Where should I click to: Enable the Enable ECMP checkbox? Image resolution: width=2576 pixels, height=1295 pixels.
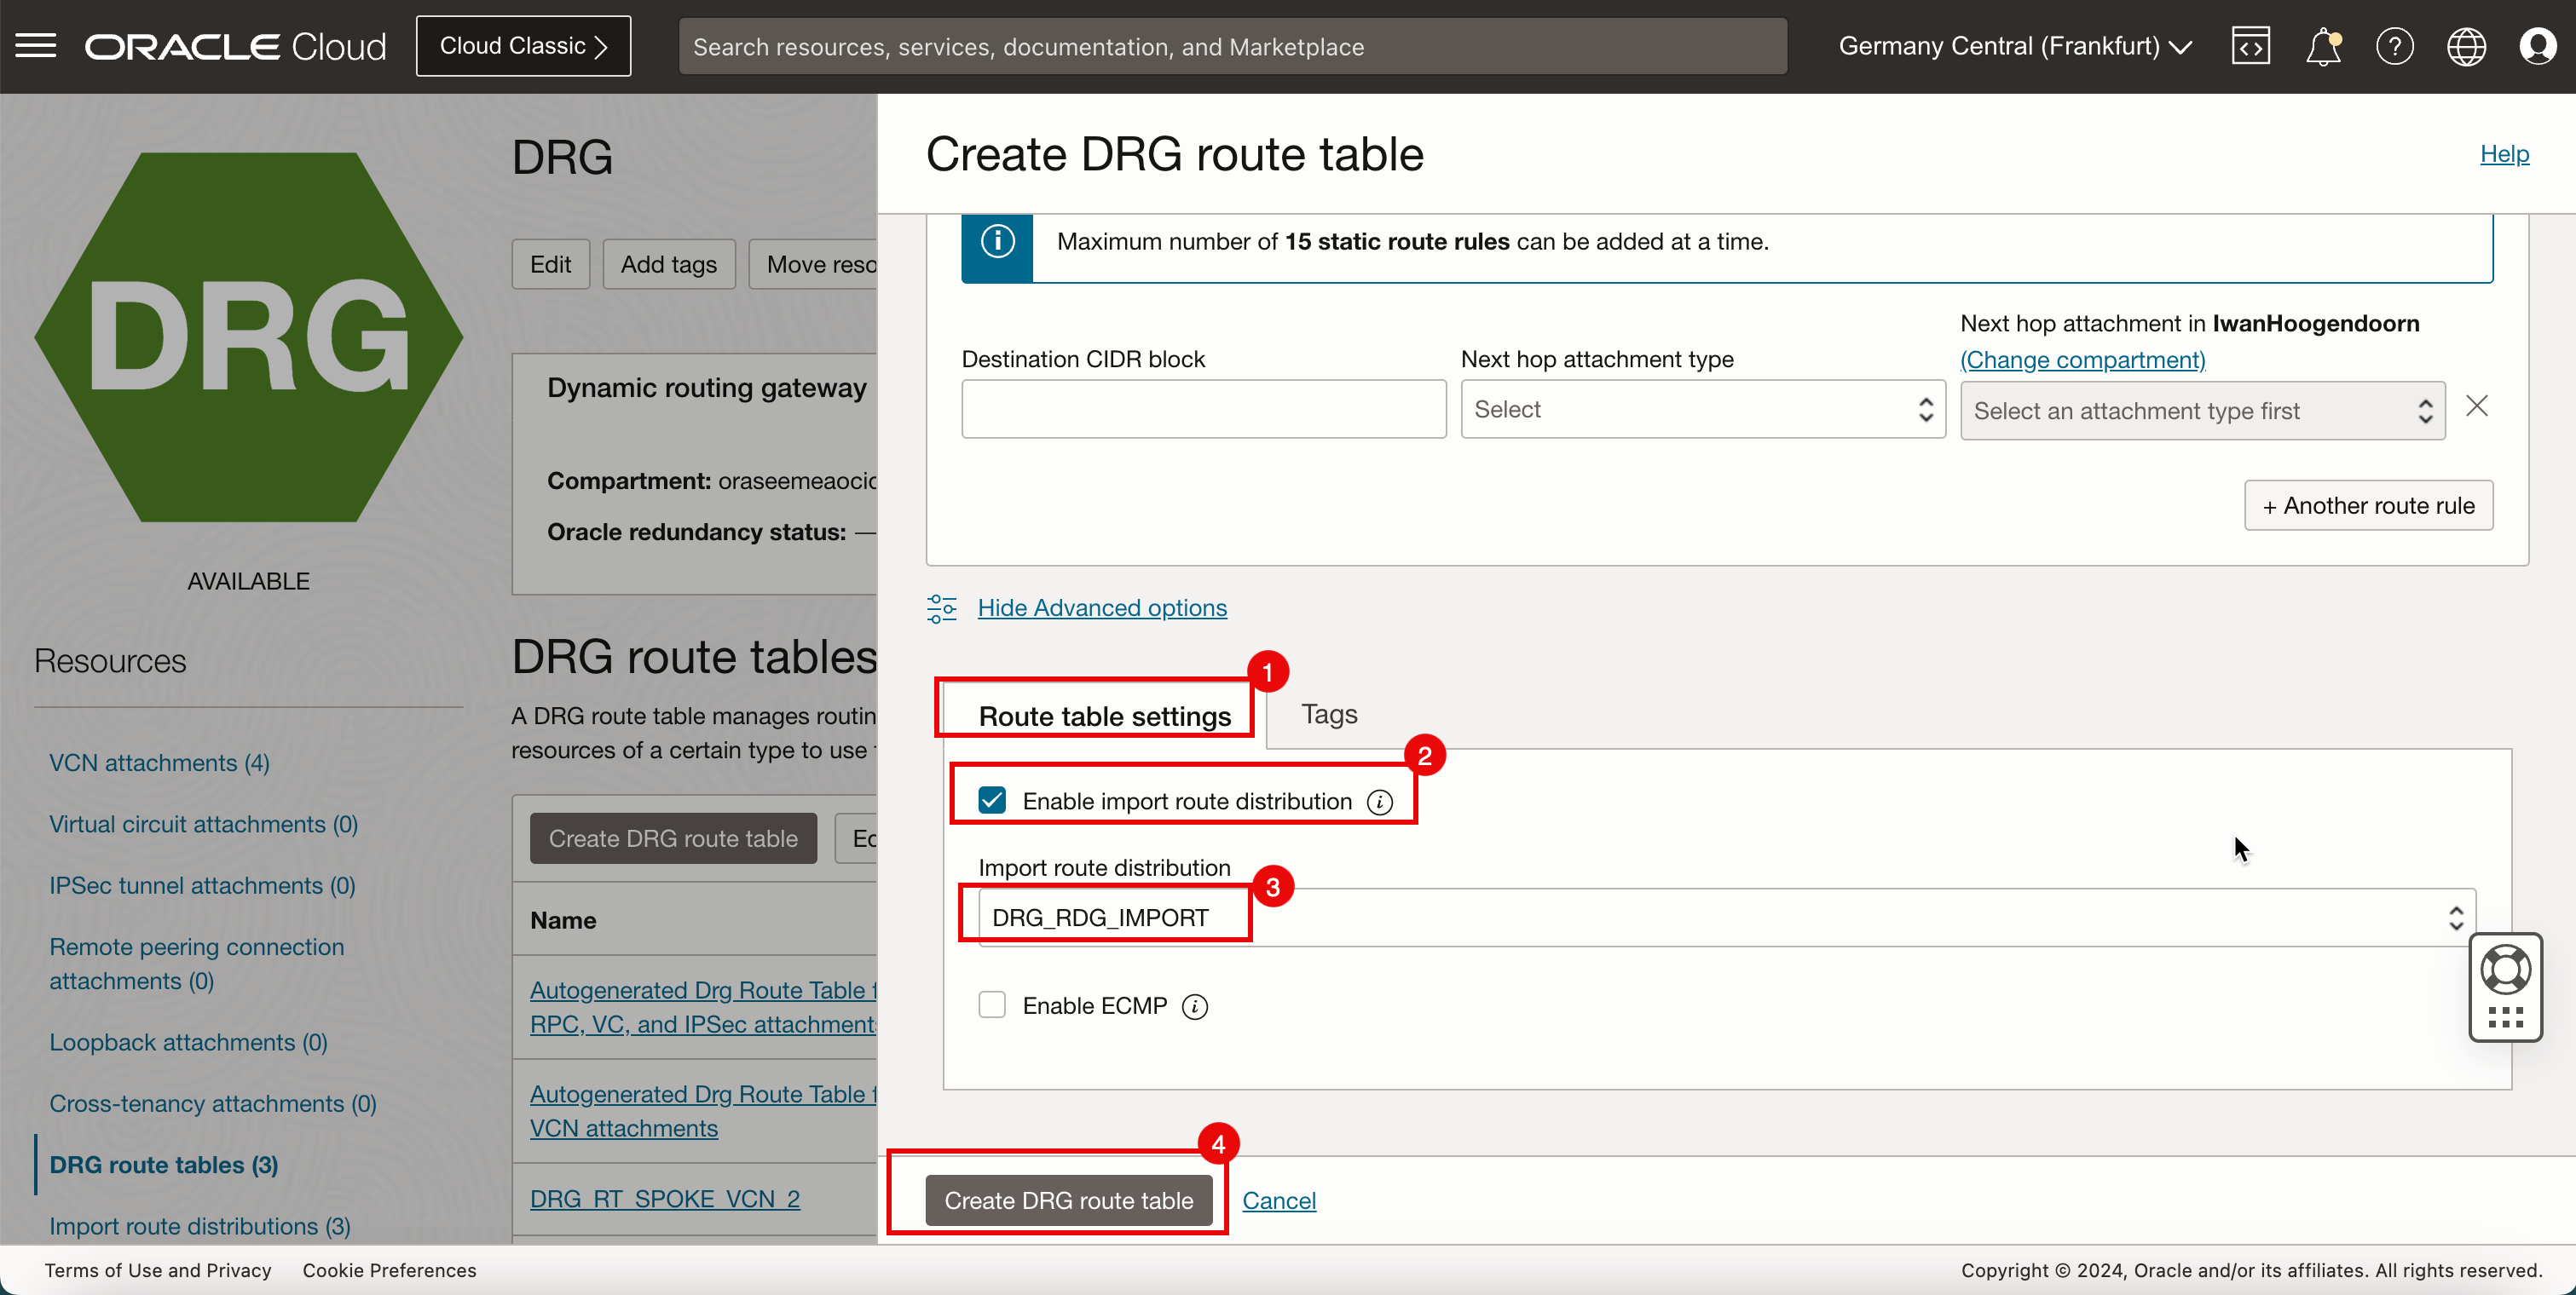click(991, 1004)
